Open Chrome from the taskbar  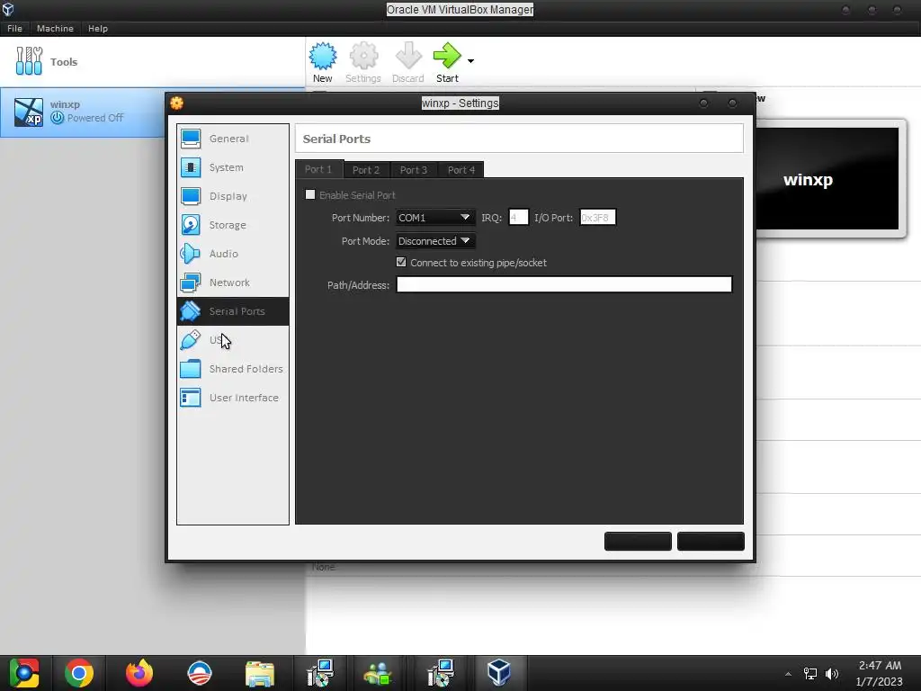[79, 673]
